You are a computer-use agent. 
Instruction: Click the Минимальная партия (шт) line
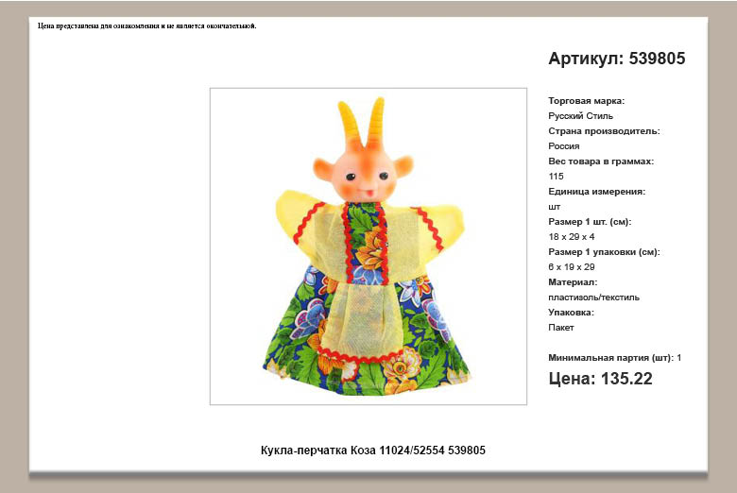(x=614, y=358)
